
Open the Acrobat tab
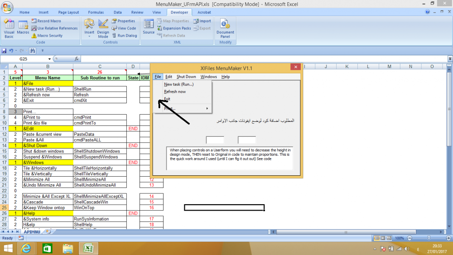(x=204, y=12)
